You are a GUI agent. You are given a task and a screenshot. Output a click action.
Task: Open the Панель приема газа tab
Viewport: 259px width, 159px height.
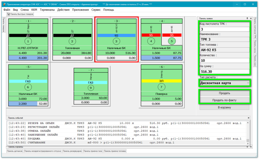(x=93, y=151)
